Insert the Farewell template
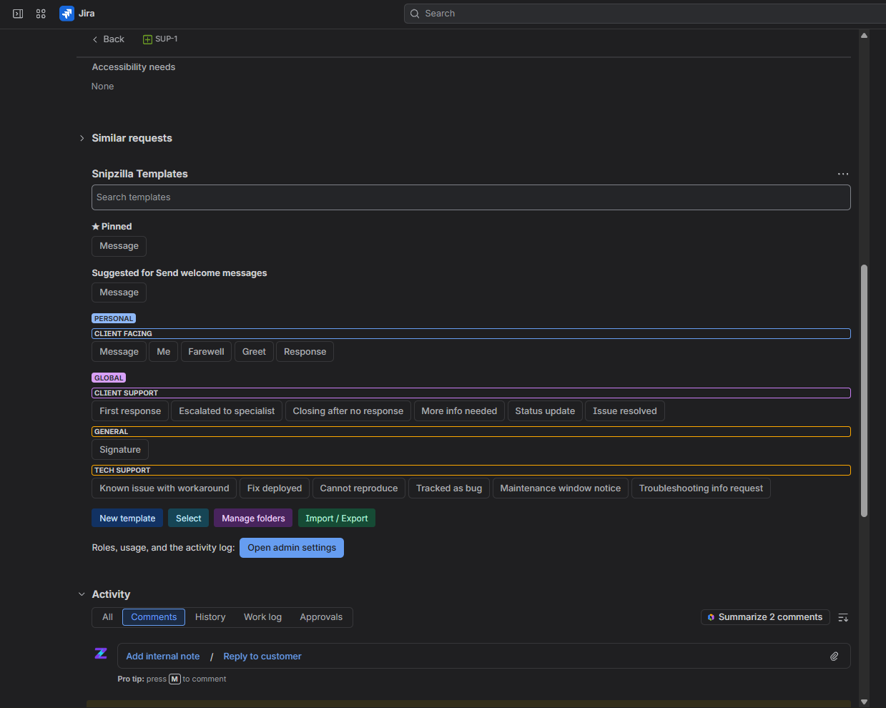Viewport: 886px width, 708px height. (x=206, y=352)
